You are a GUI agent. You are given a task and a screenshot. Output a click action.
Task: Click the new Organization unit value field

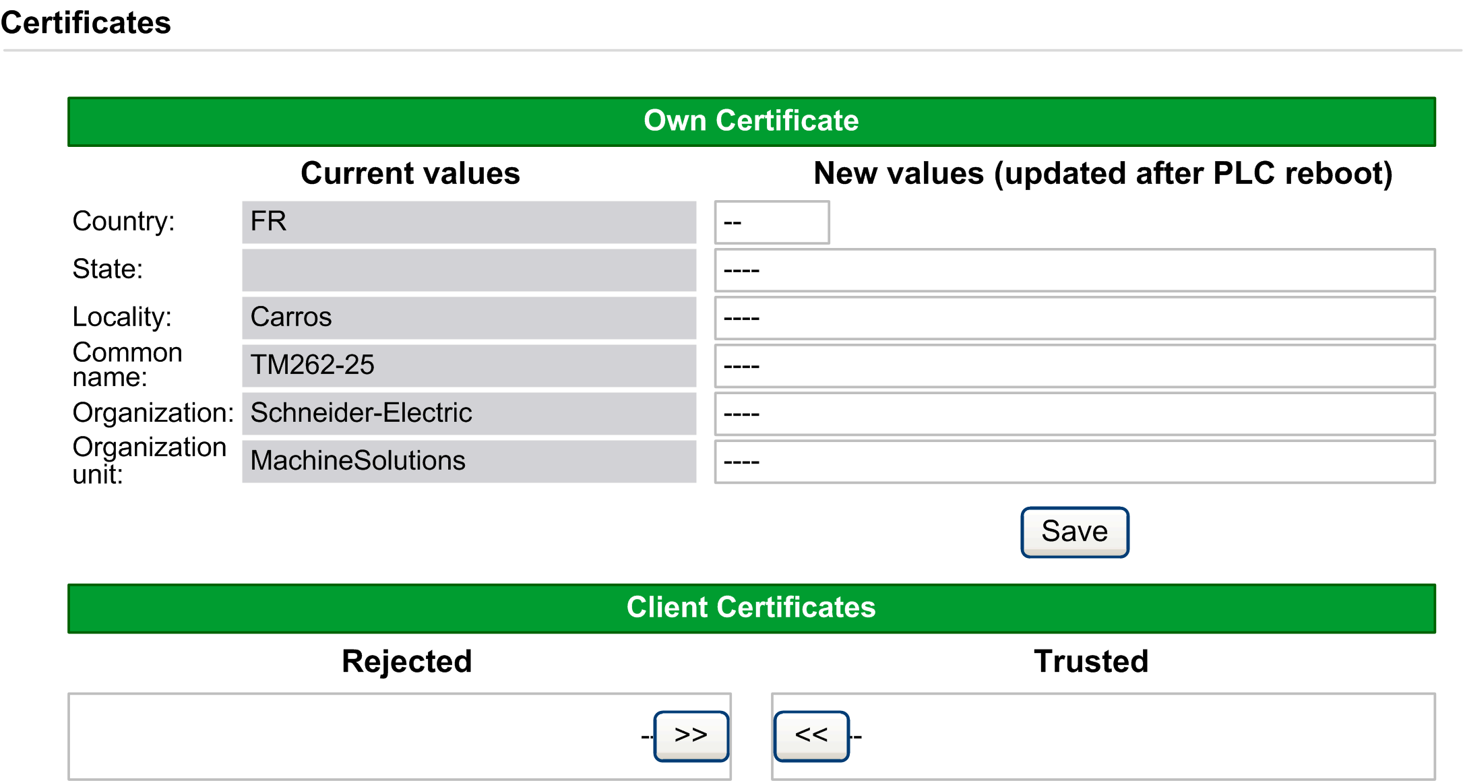[1074, 462]
